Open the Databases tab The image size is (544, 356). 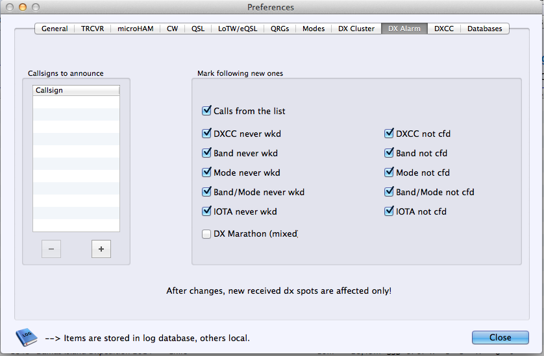[484, 29]
